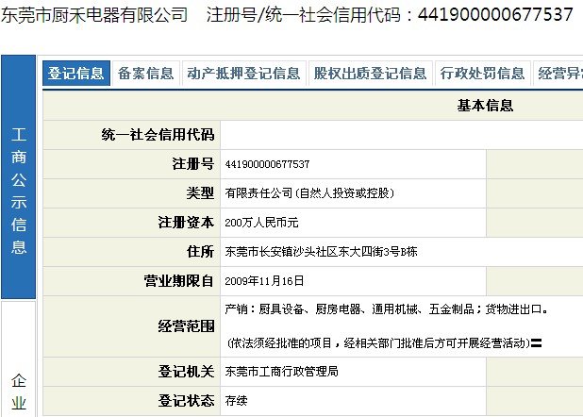
Task: Click the 类型 row label
Action: [x=200, y=193]
